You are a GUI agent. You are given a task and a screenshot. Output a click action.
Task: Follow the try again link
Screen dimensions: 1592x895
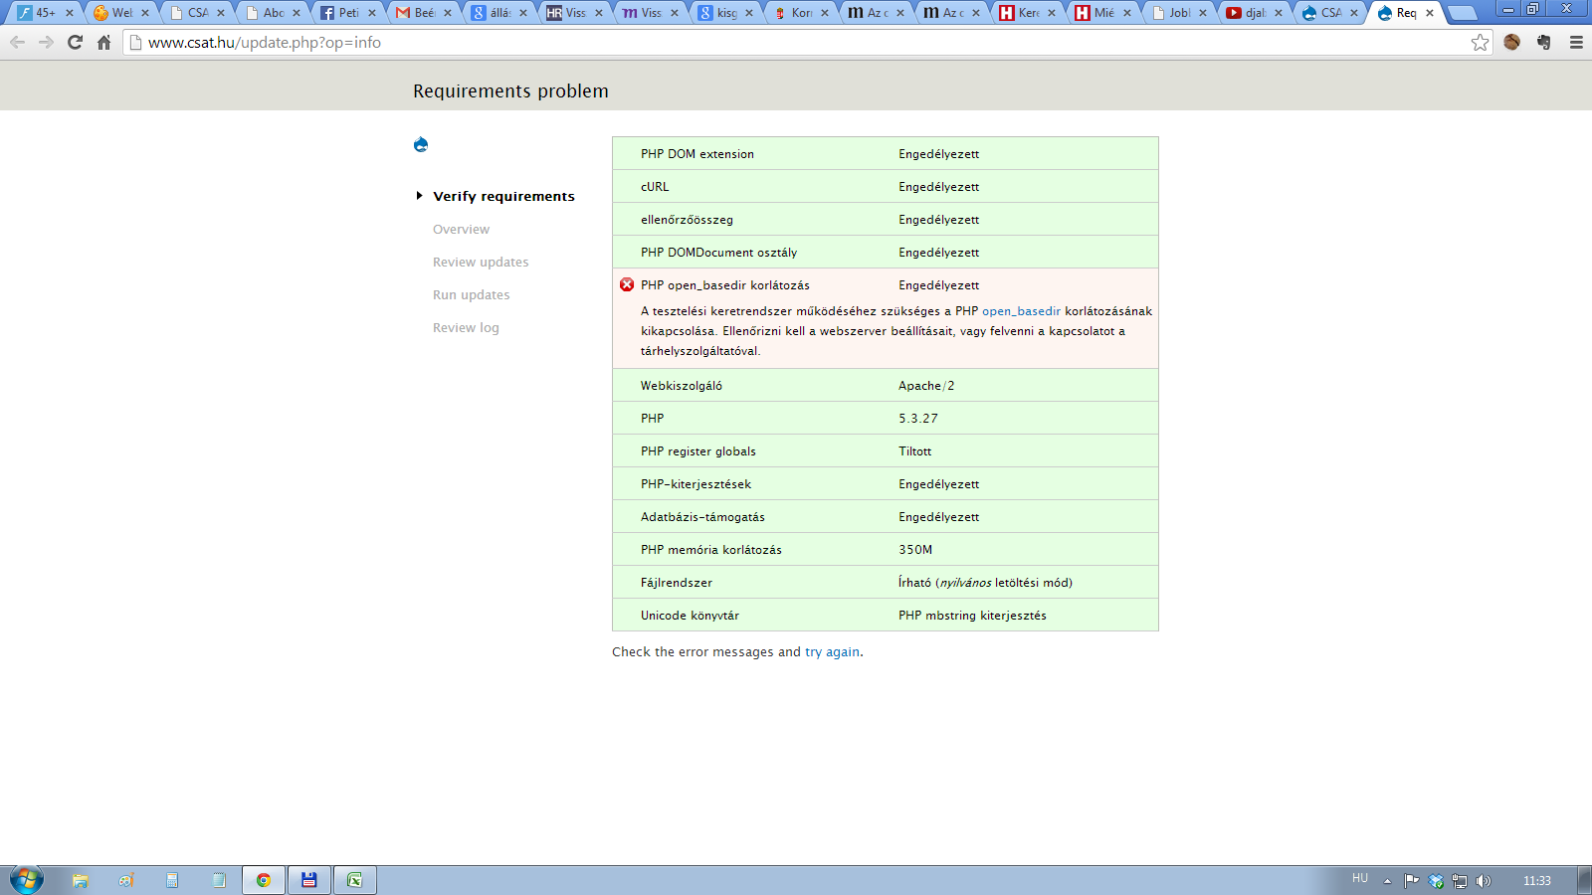[832, 652]
